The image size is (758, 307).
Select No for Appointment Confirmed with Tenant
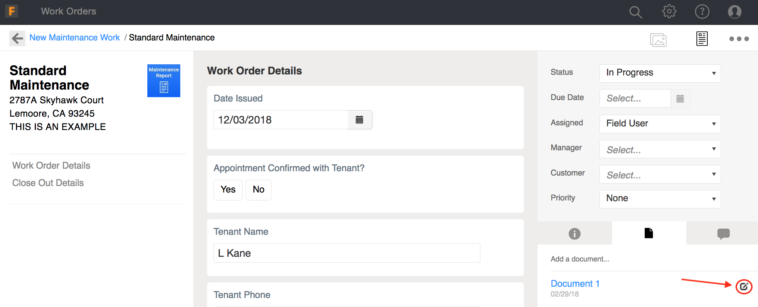(258, 190)
